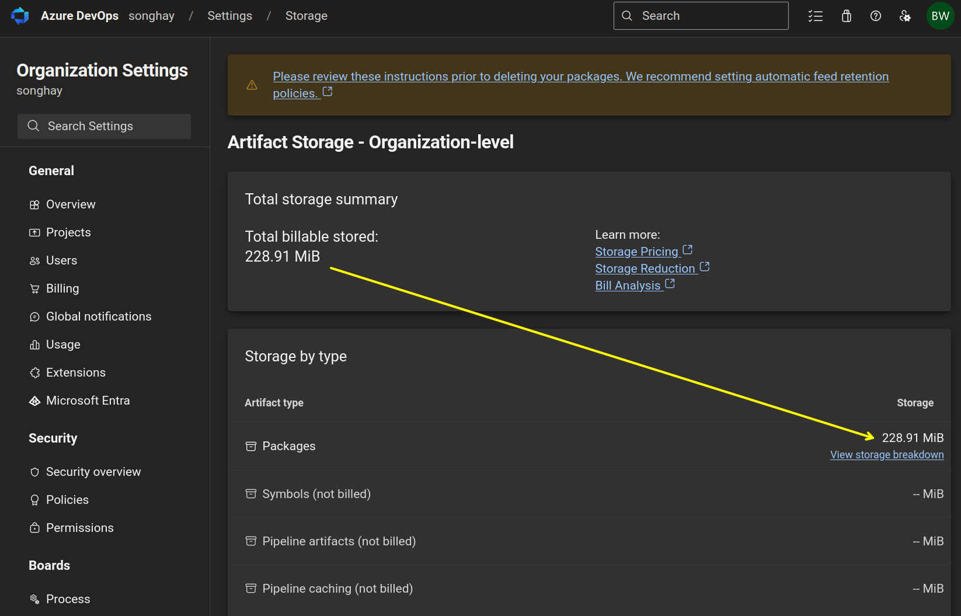Click the external link icon beside Storage Pricing
The width and height of the screenshot is (961, 616).
[x=688, y=250]
